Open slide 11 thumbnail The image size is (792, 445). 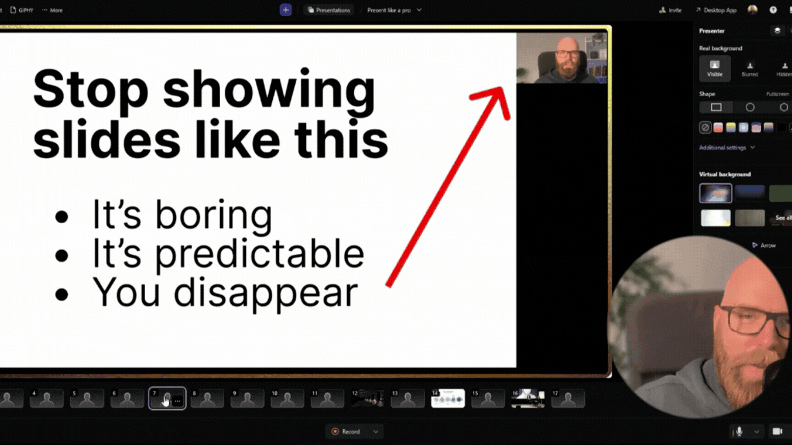327,398
